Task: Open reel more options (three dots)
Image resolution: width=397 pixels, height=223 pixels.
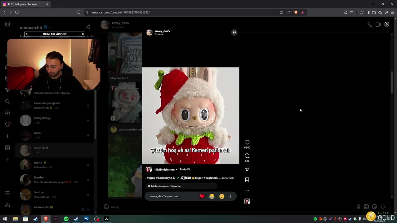Action: 247,190
